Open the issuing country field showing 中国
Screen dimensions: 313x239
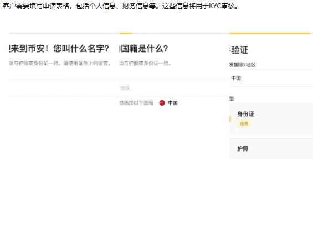[271, 78]
